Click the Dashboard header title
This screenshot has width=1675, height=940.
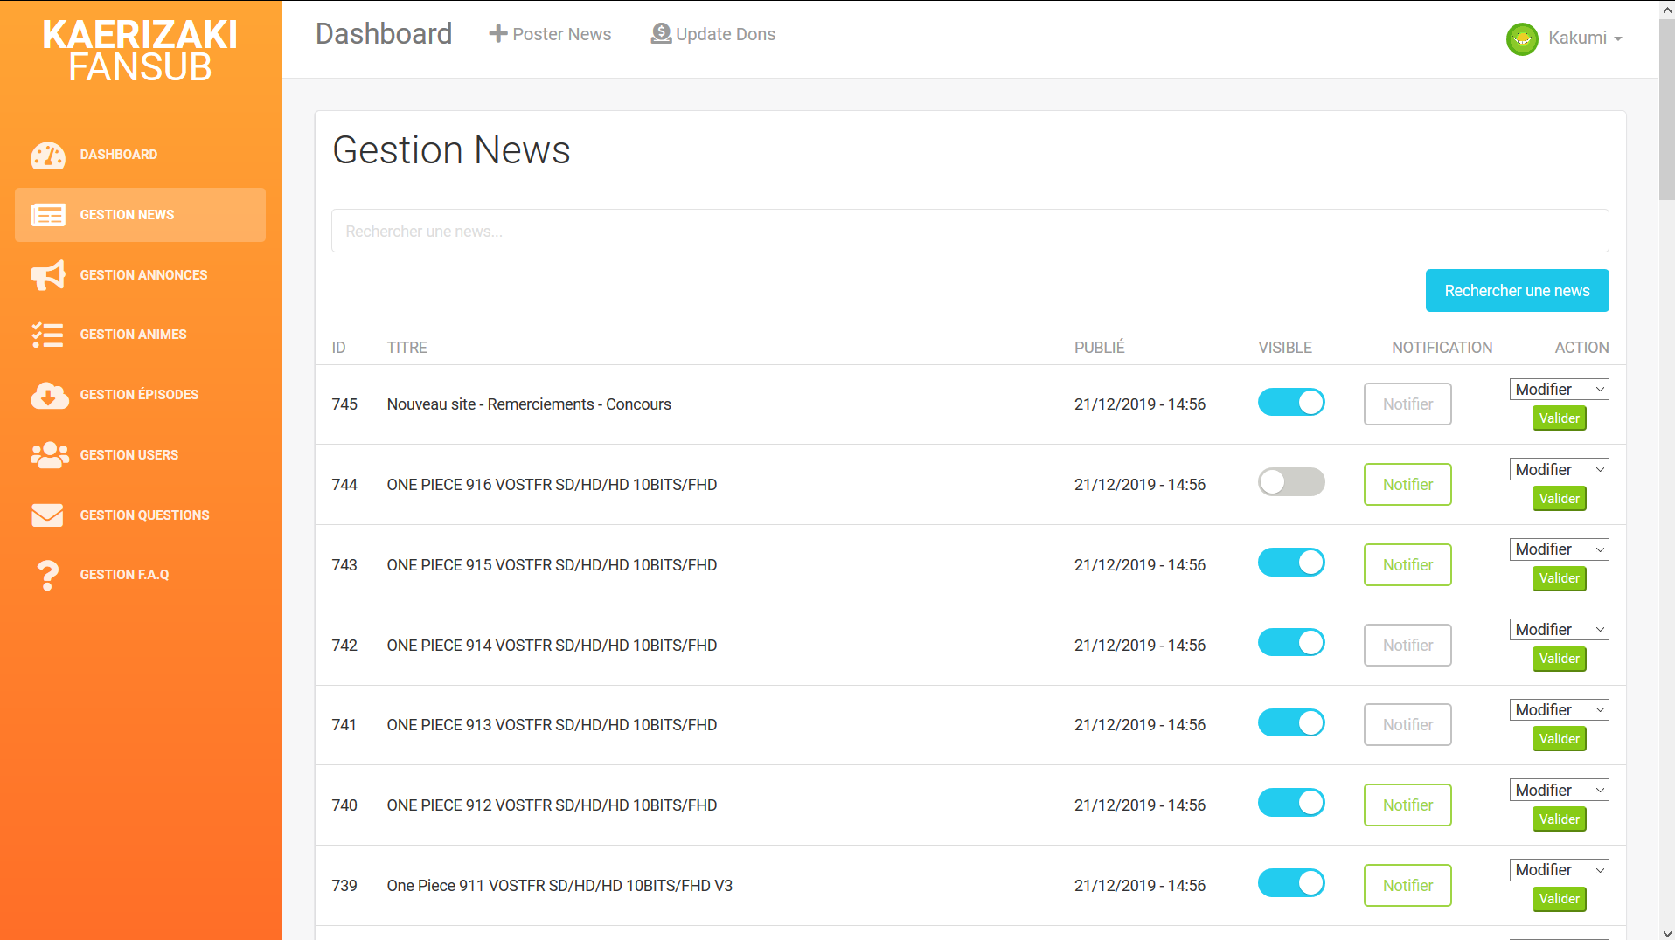click(384, 34)
